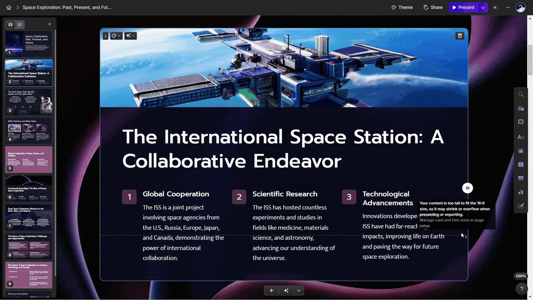Select slide 2 International Space Station thumbnail
Screen dimensions: 533x300
pyautogui.click(x=29, y=73)
